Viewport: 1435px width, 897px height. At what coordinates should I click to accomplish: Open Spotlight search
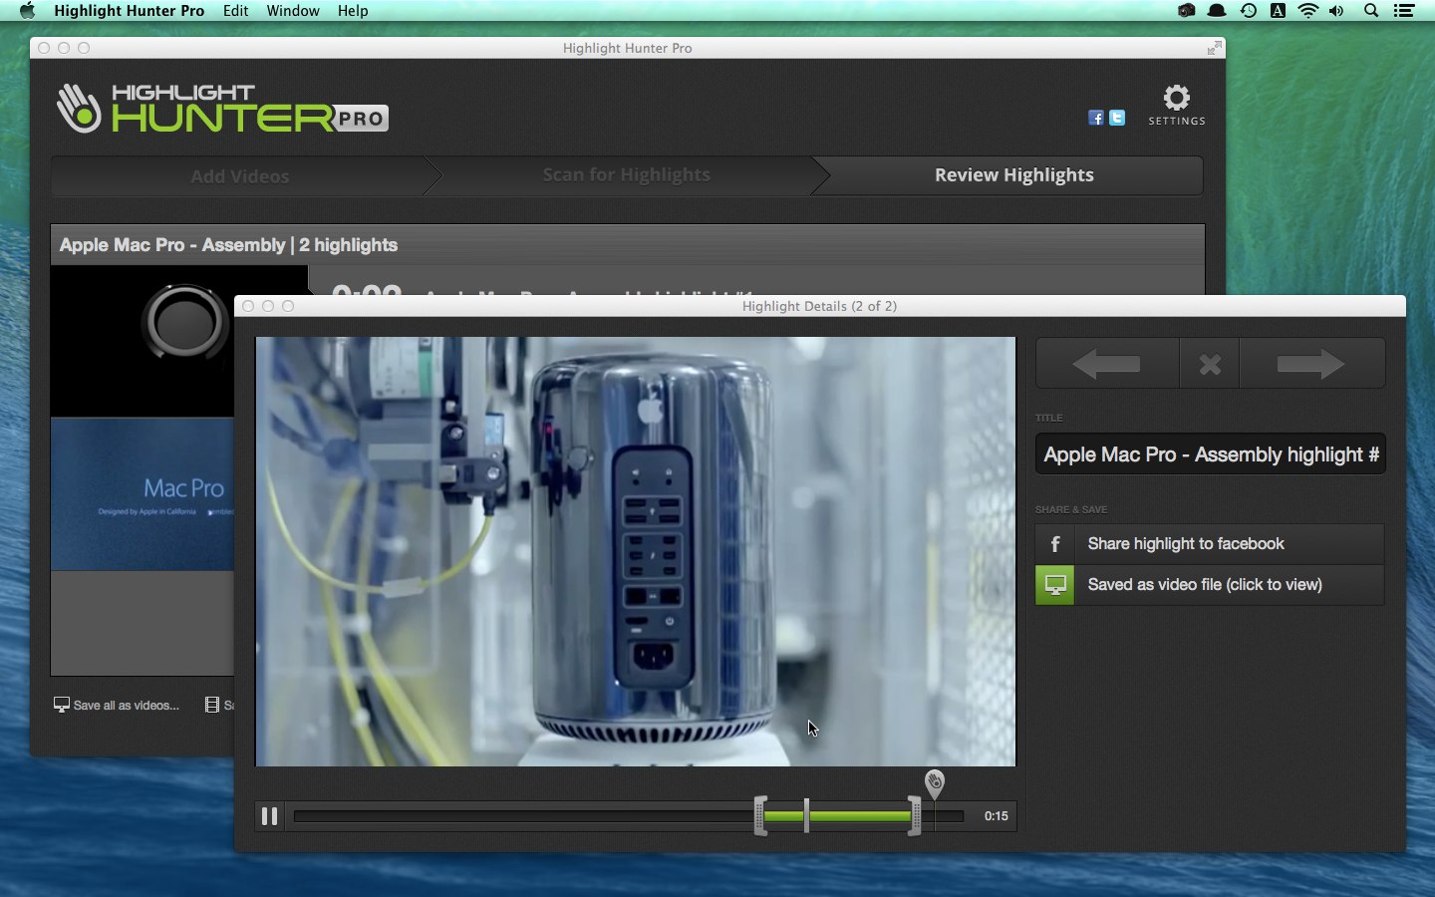pos(1371,11)
